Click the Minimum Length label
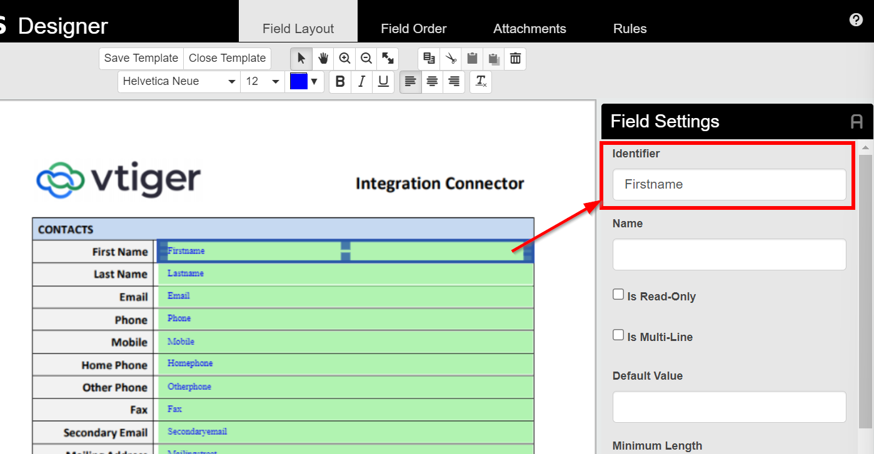 tap(657, 446)
